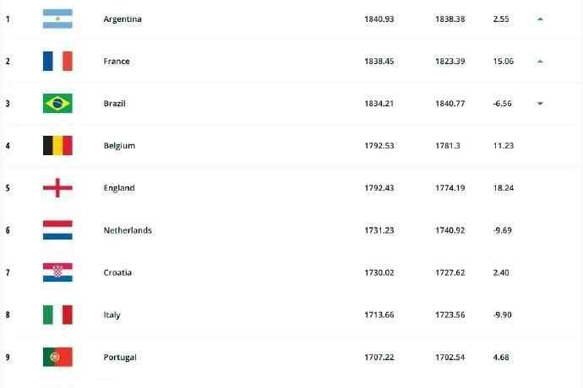The height and width of the screenshot is (388, 583).
Task: Click the Croatia flag icon
Action: click(x=57, y=272)
